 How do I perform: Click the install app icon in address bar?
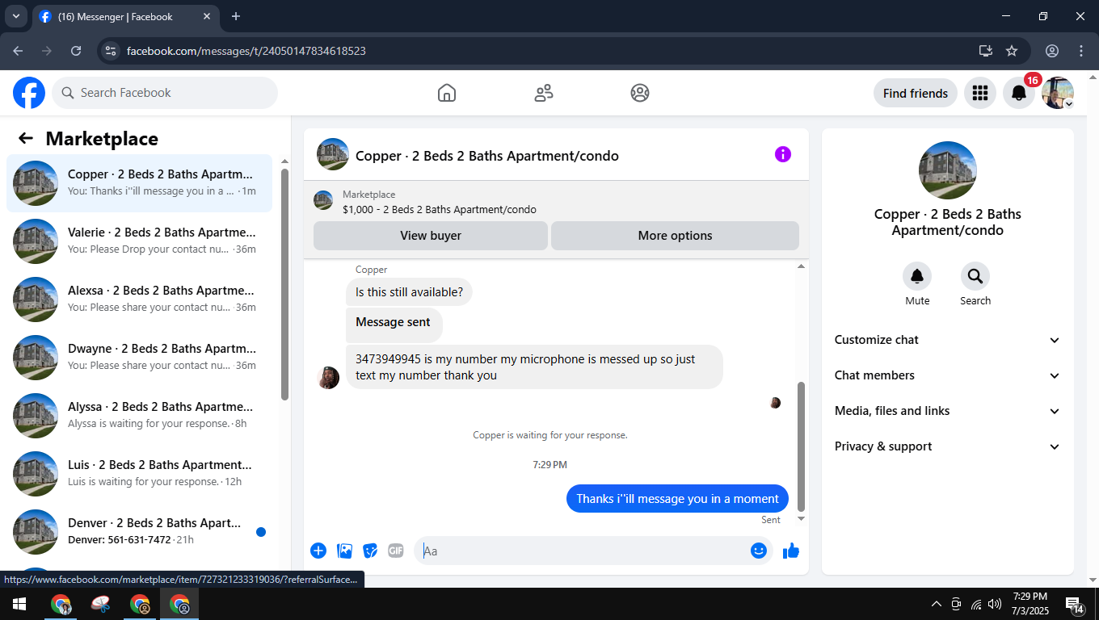pyautogui.click(x=986, y=51)
